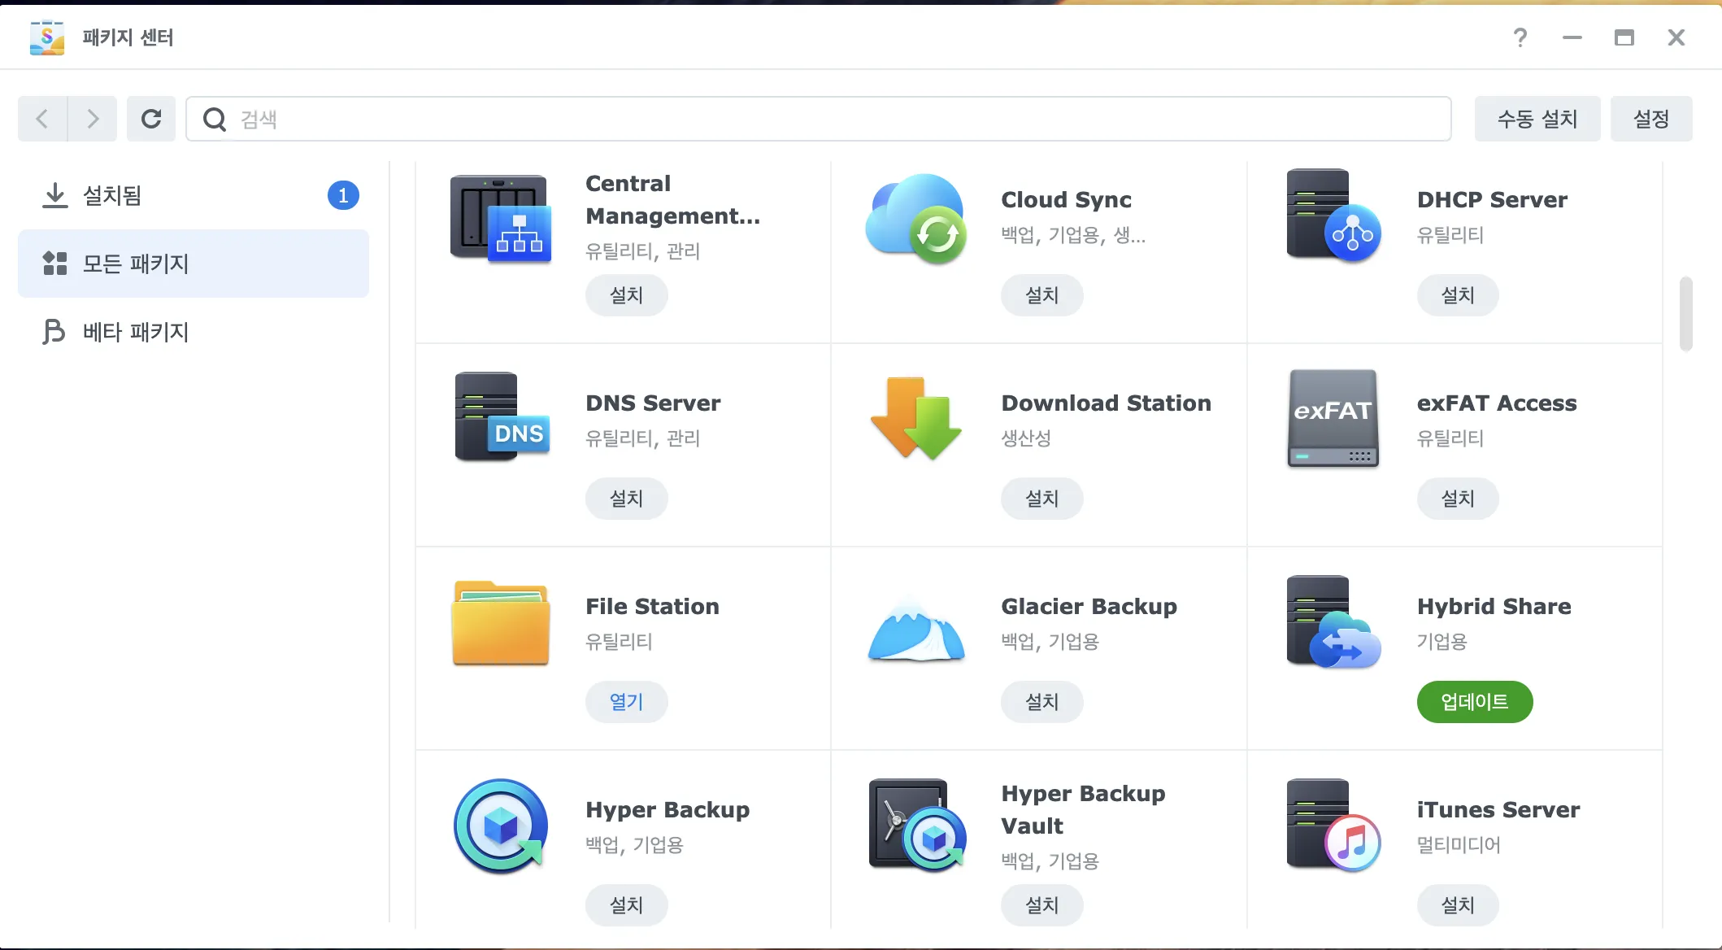Click the DHCP Server package title
The width and height of the screenshot is (1722, 950).
click(1492, 200)
